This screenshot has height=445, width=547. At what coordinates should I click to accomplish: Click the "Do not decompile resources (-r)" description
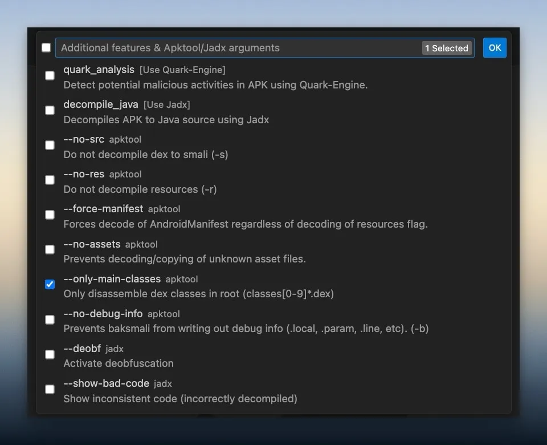(140, 189)
